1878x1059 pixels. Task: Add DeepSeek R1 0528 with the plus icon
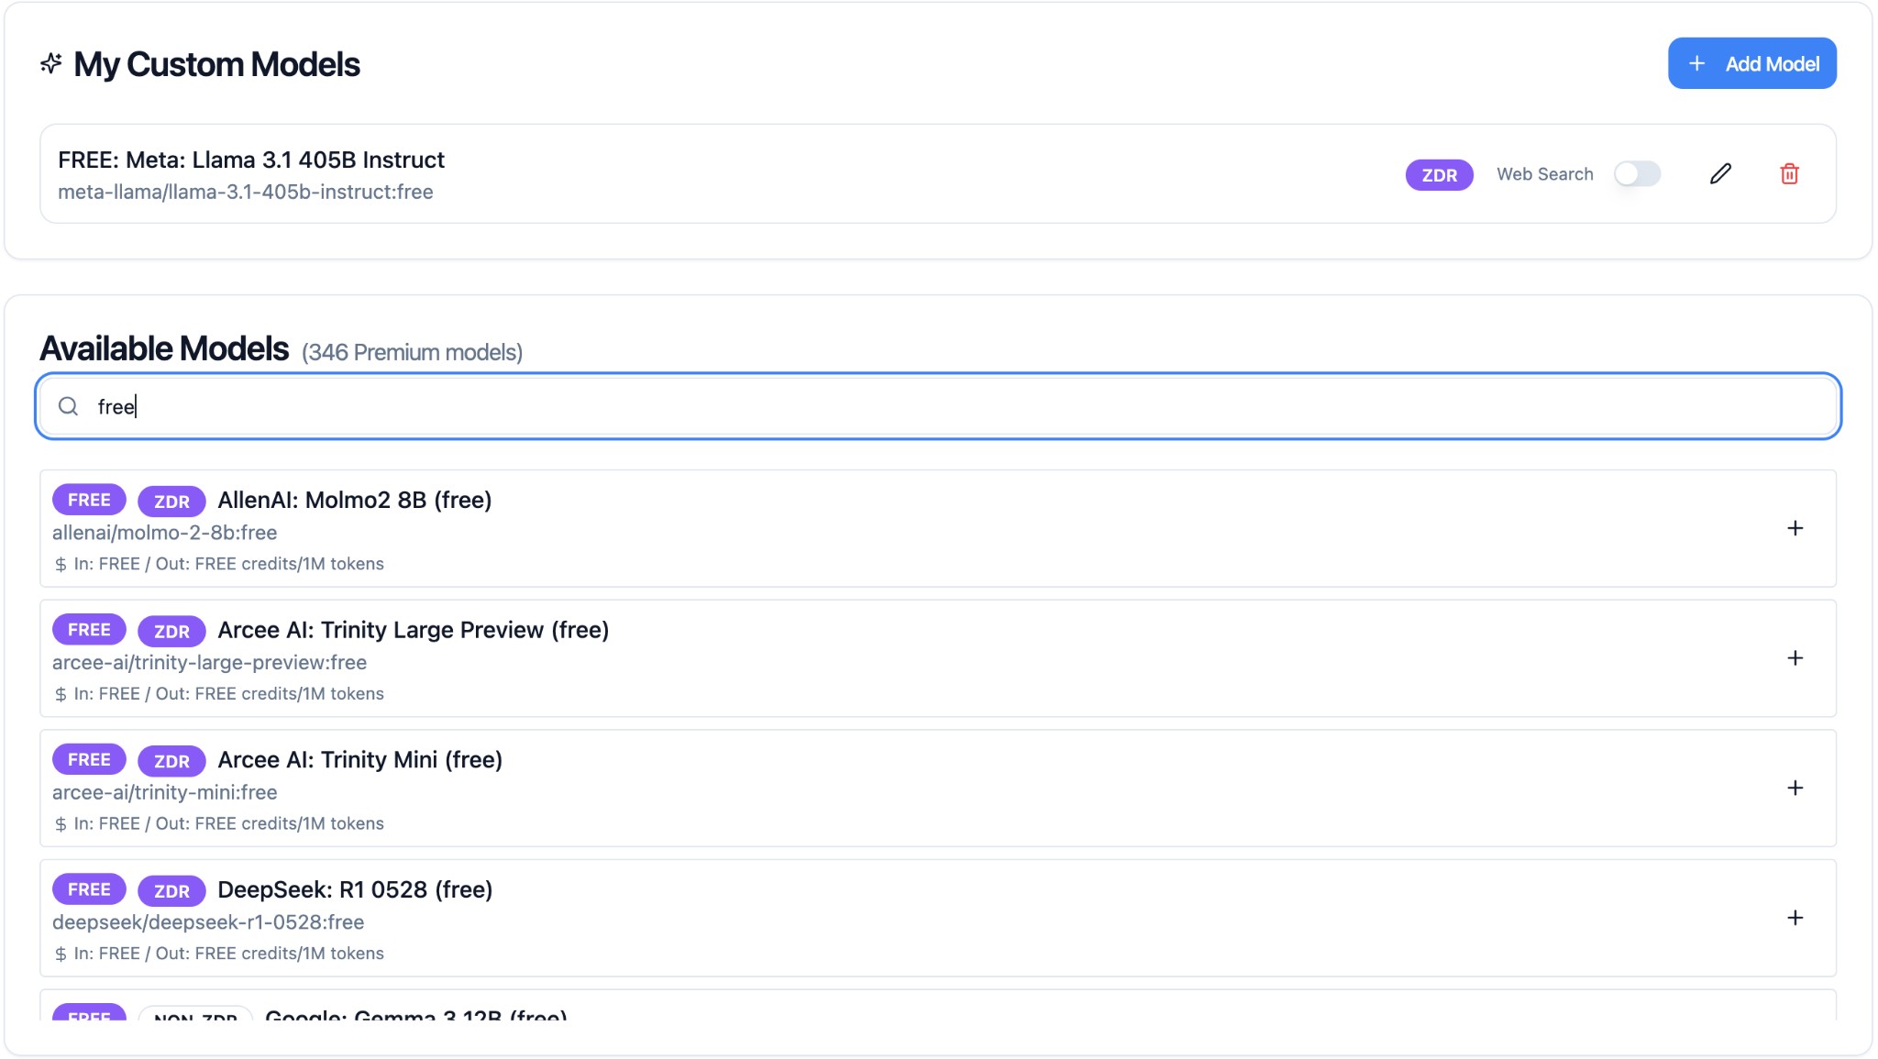coord(1795,917)
